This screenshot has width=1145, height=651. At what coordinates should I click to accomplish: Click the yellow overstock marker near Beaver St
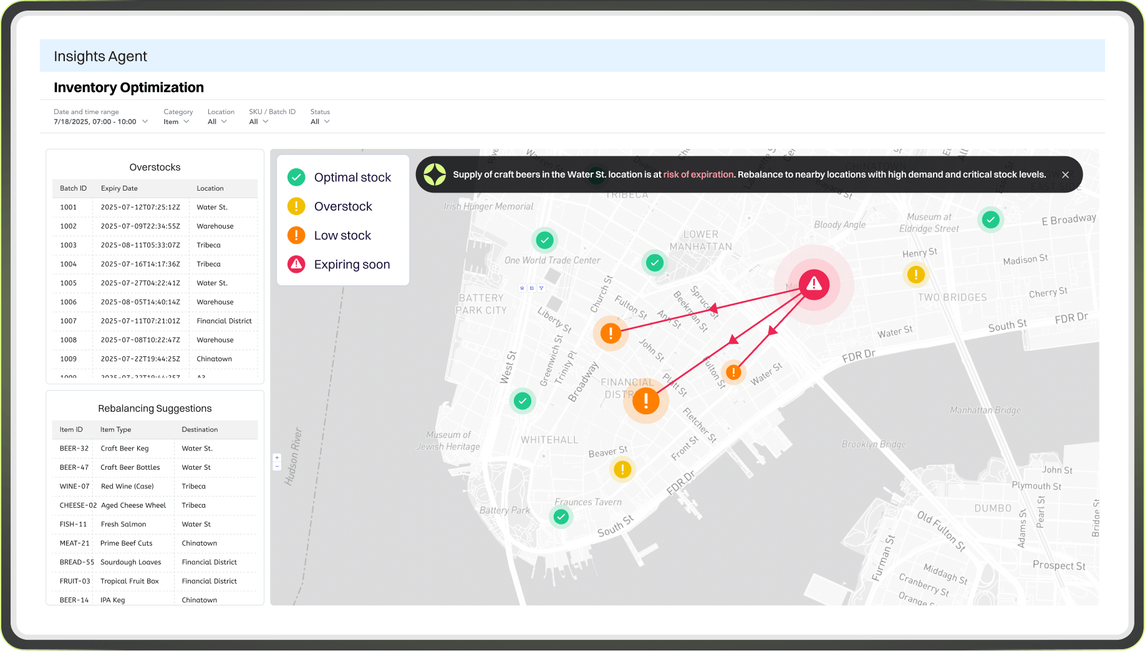click(622, 470)
